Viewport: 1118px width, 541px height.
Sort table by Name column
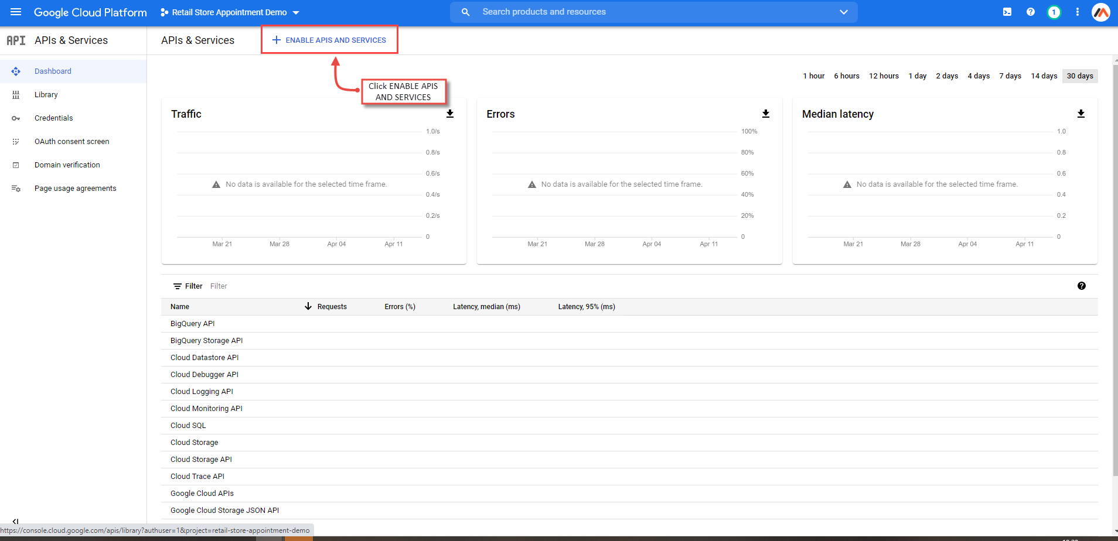(x=180, y=307)
